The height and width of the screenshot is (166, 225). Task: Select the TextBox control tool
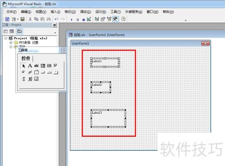(36, 66)
